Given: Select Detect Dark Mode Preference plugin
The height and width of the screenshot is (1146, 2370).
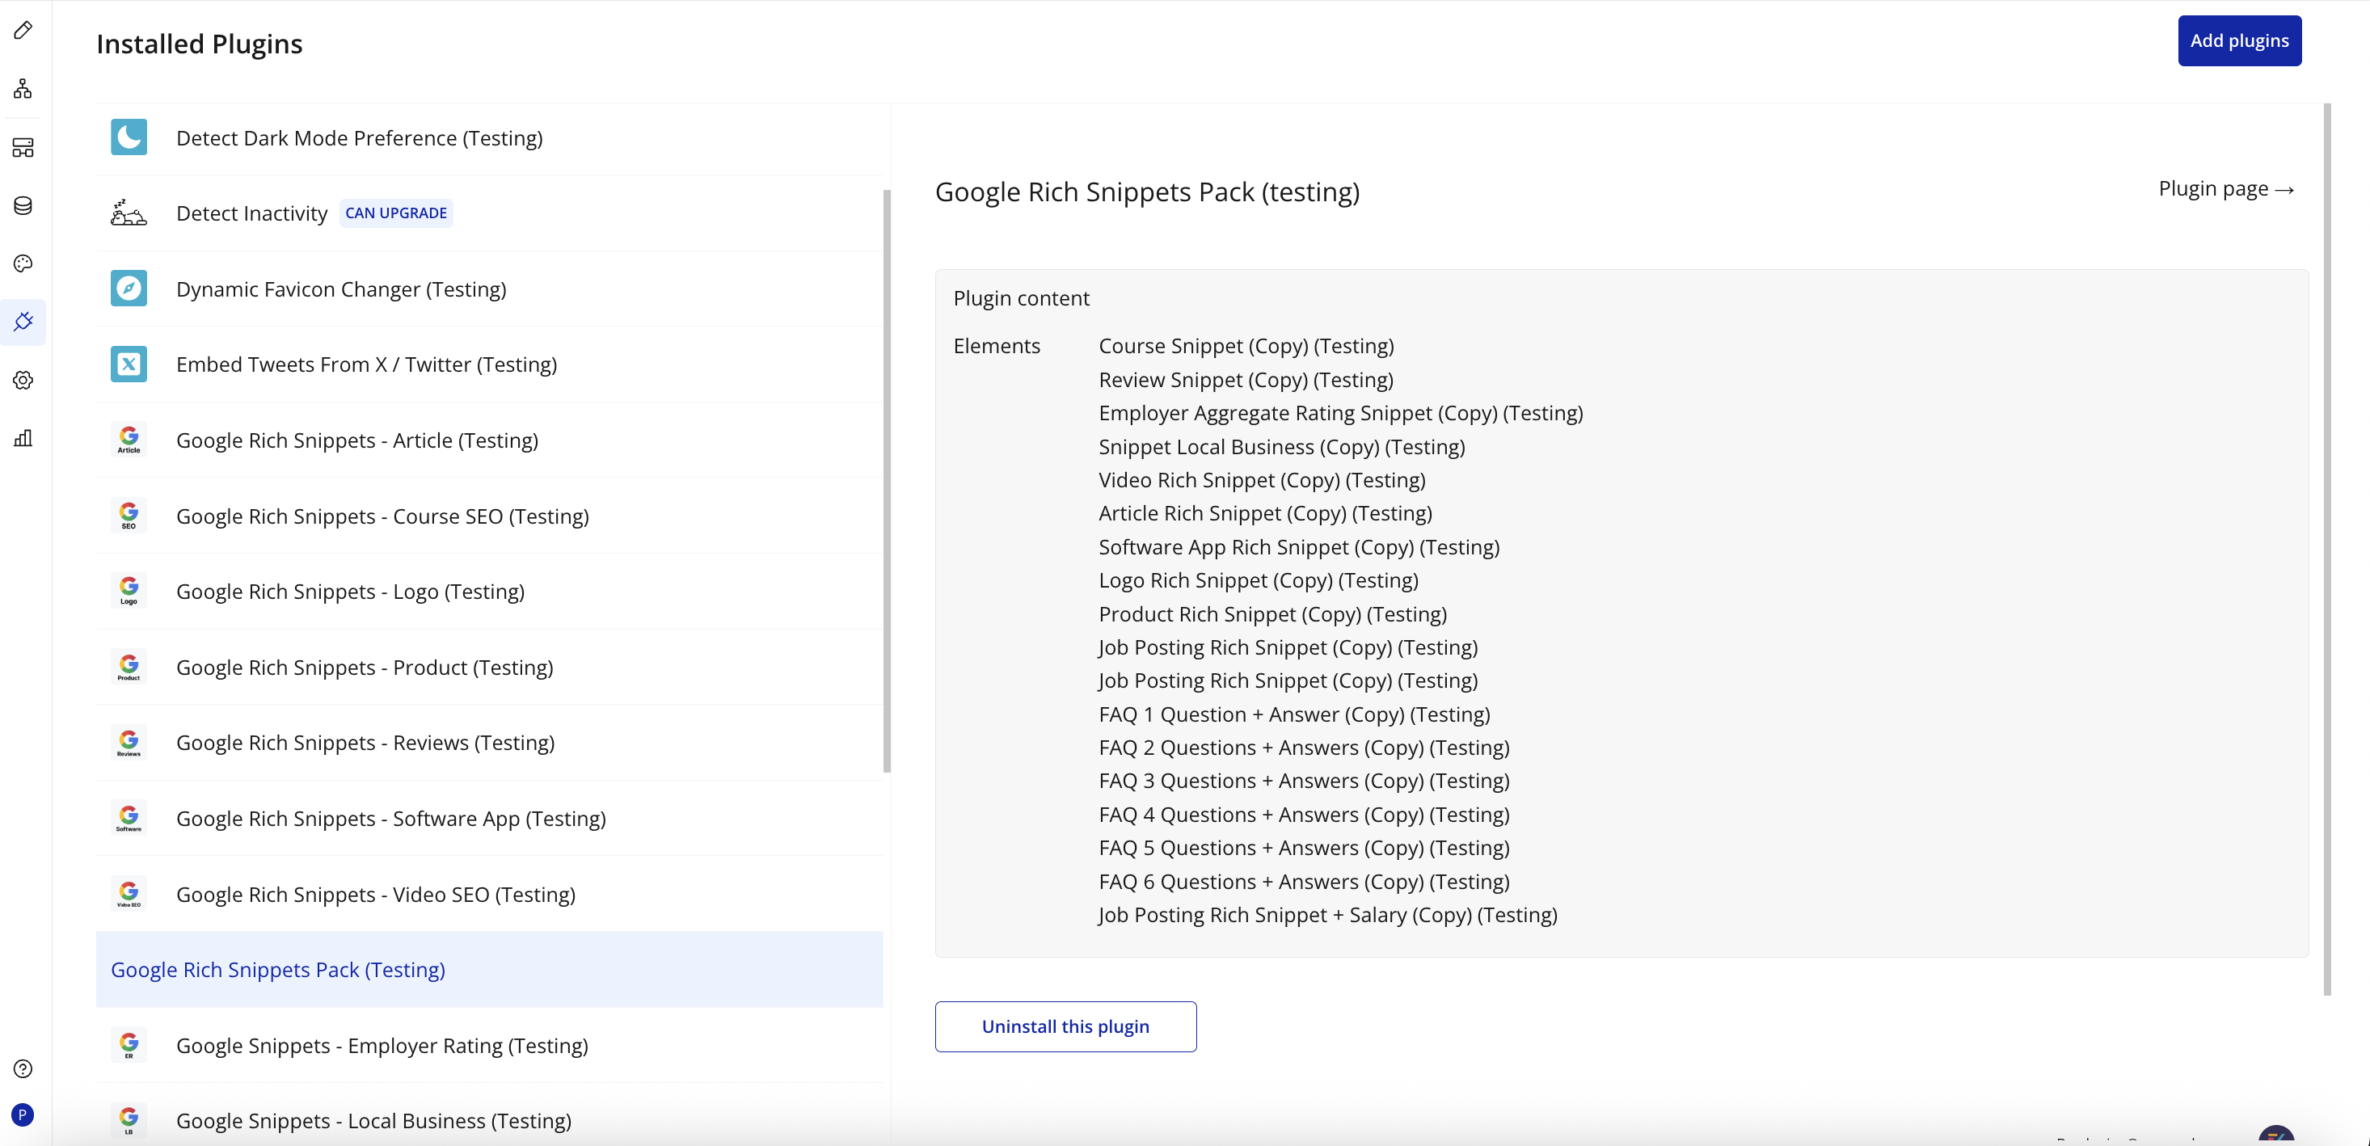Looking at the screenshot, I should [359, 138].
